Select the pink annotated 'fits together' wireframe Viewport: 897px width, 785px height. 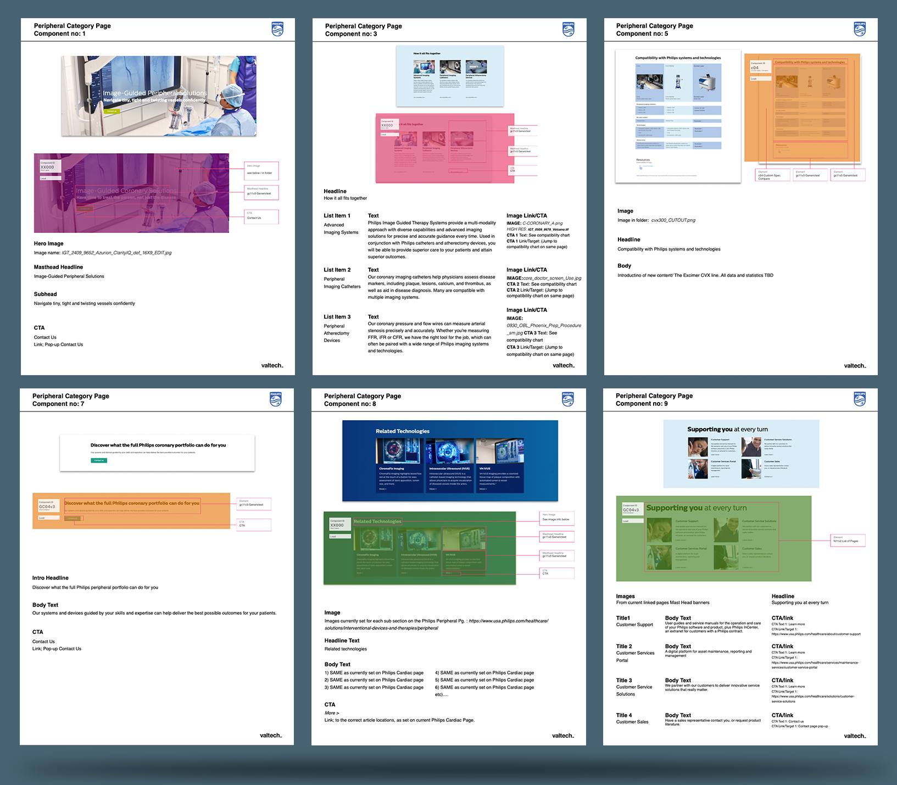click(445, 148)
